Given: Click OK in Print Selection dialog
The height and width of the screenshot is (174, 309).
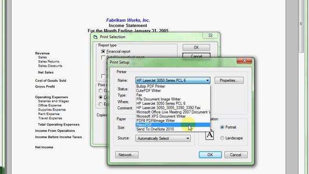Looking at the screenshot, I should pos(197,47).
